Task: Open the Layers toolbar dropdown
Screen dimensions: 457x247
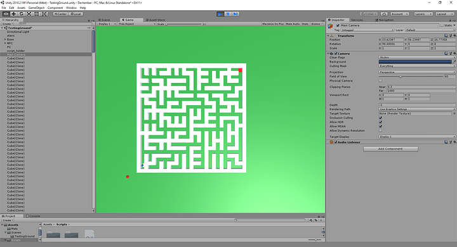Action: [423, 14]
